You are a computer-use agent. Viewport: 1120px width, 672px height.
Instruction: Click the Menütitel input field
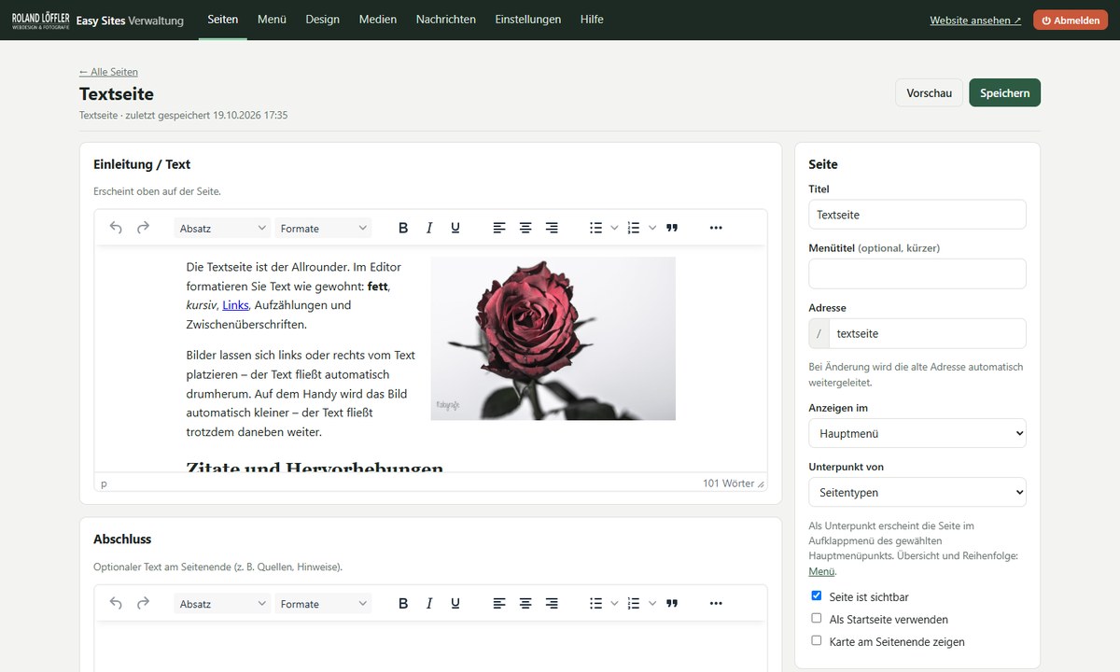tap(917, 273)
